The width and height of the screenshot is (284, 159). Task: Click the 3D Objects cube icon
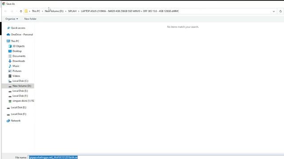point(10,46)
